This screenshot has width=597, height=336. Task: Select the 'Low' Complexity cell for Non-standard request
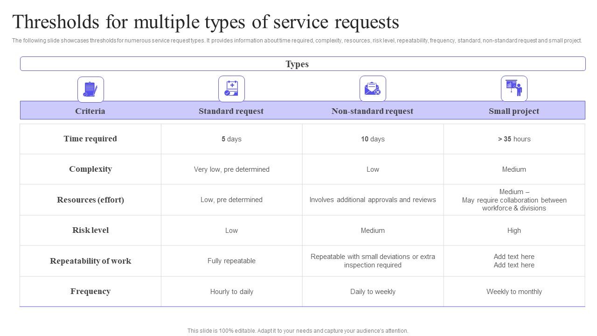[373, 169]
